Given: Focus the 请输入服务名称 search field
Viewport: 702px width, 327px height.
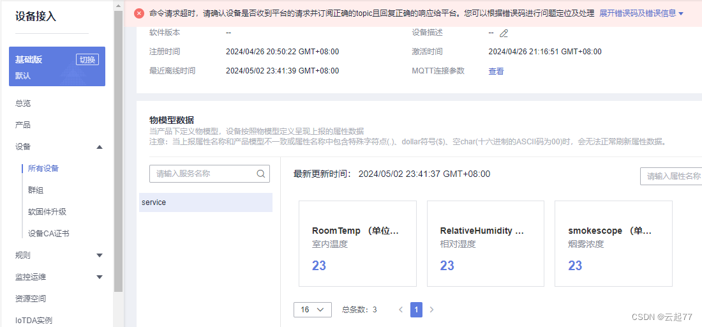Looking at the screenshot, I should click(x=209, y=174).
